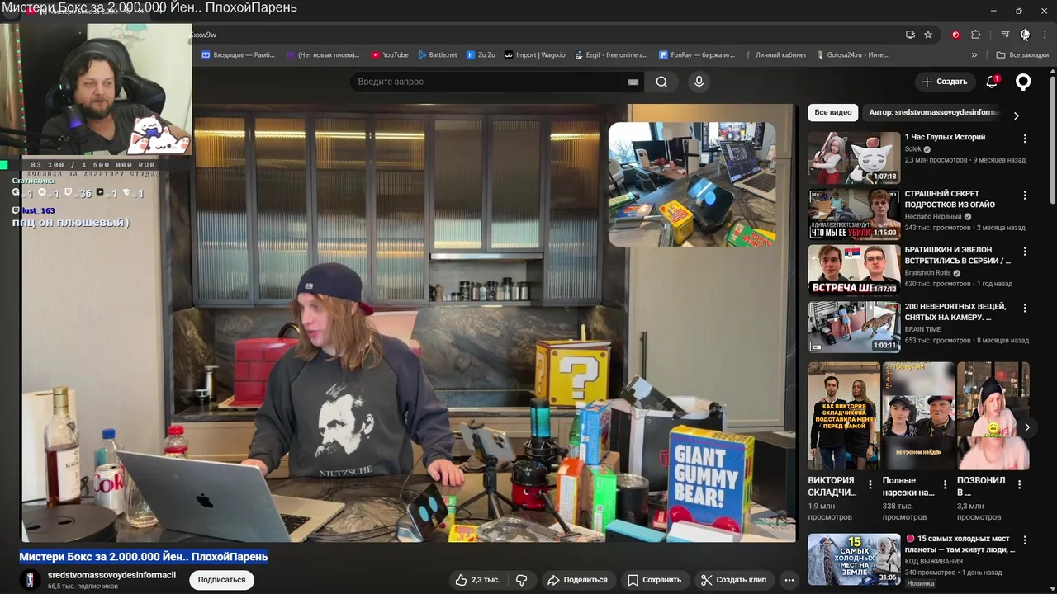Click the install/cast icon in address bar
Screen dimensions: 1057x594
point(910,35)
